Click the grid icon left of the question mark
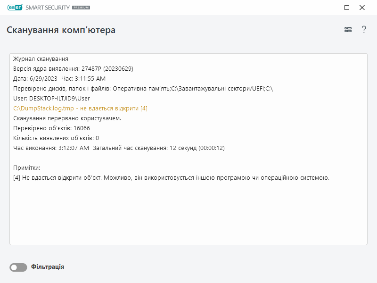The width and height of the screenshot is (377, 283). click(x=348, y=29)
